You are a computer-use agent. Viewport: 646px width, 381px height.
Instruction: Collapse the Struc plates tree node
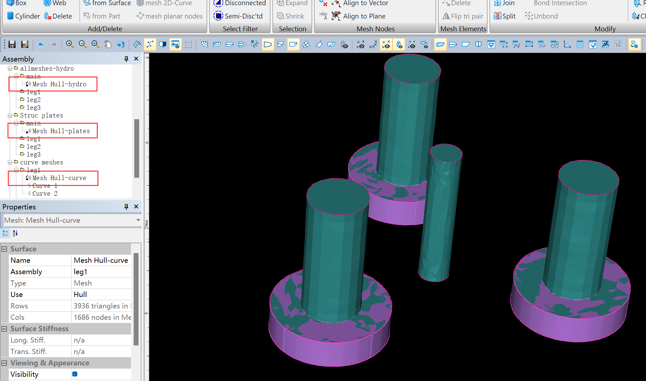(x=10, y=115)
